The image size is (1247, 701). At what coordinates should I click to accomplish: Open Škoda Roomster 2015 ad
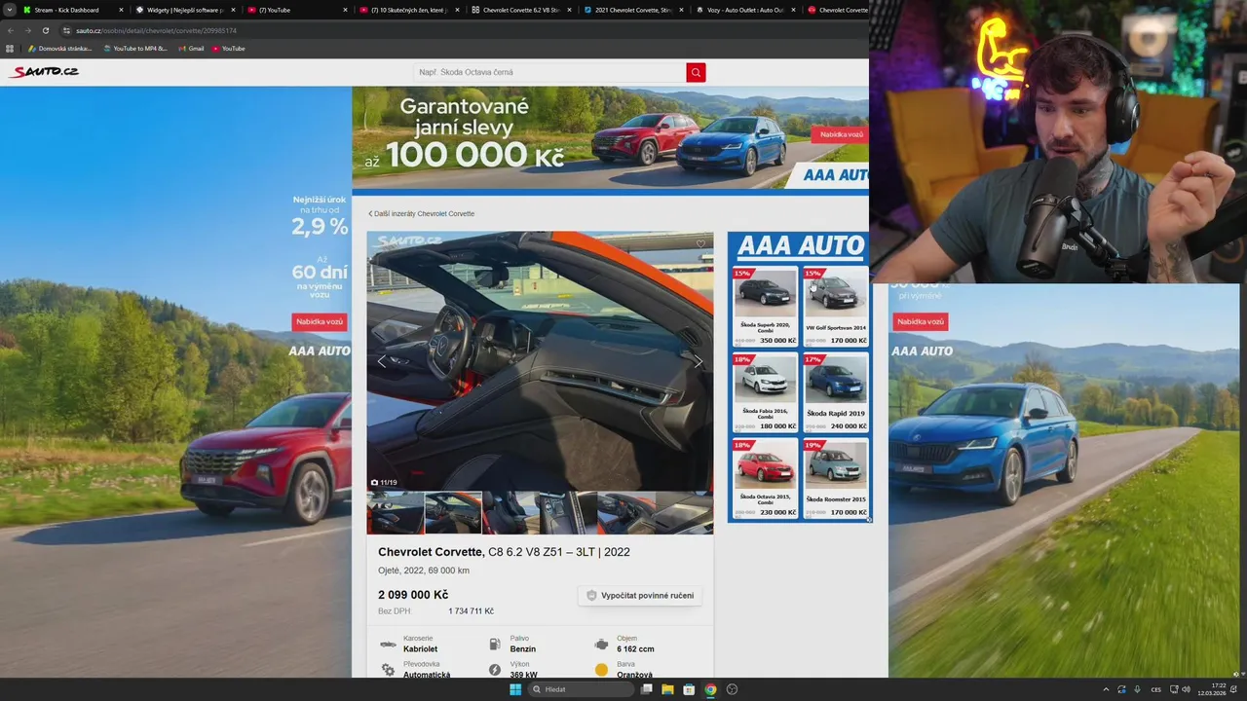coord(835,478)
